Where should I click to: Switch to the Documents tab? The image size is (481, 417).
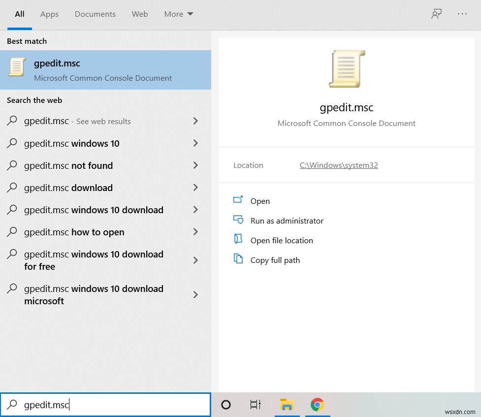[x=95, y=14]
